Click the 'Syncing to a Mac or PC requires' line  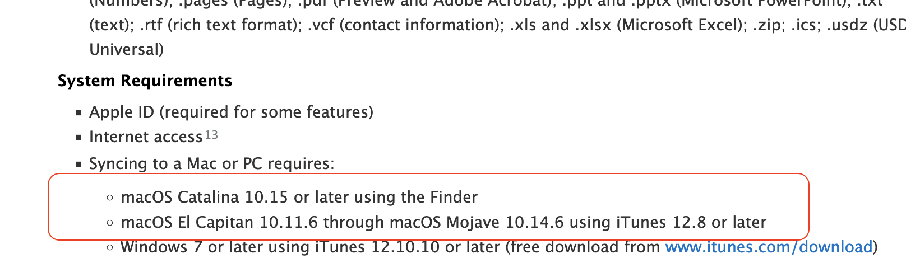(211, 163)
